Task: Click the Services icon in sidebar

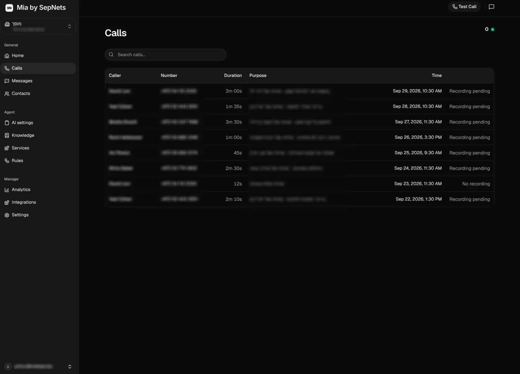Action: tap(7, 148)
